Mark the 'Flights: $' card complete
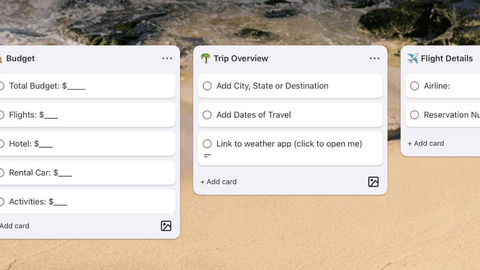This screenshot has height=270, width=480. coord(2,115)
